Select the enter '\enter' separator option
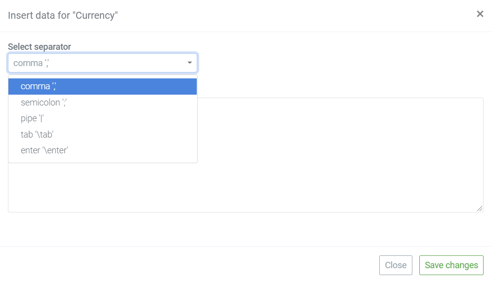 point(103,150)
